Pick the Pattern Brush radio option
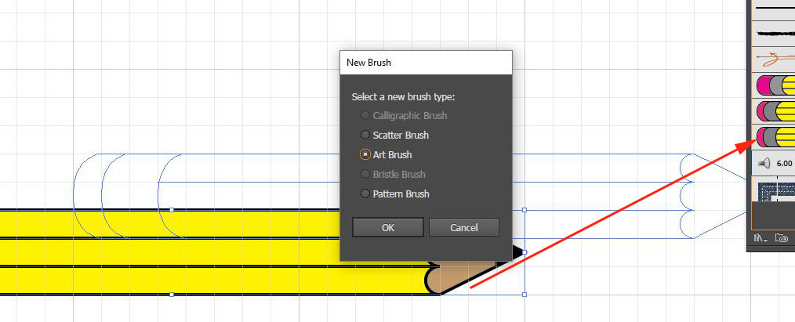 pyautogui.click(x=365, y=194)
